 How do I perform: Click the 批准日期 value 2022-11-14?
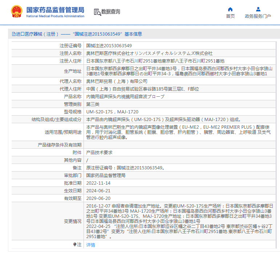(x=98, y=183)
